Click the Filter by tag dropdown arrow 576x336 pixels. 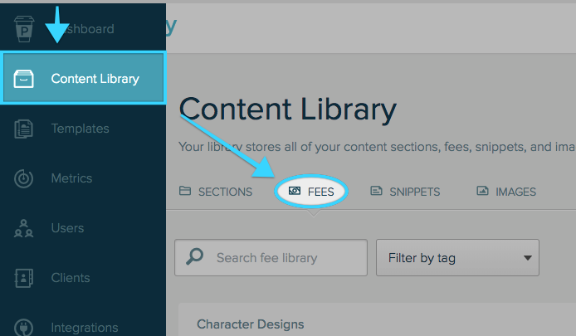point(527,258)
